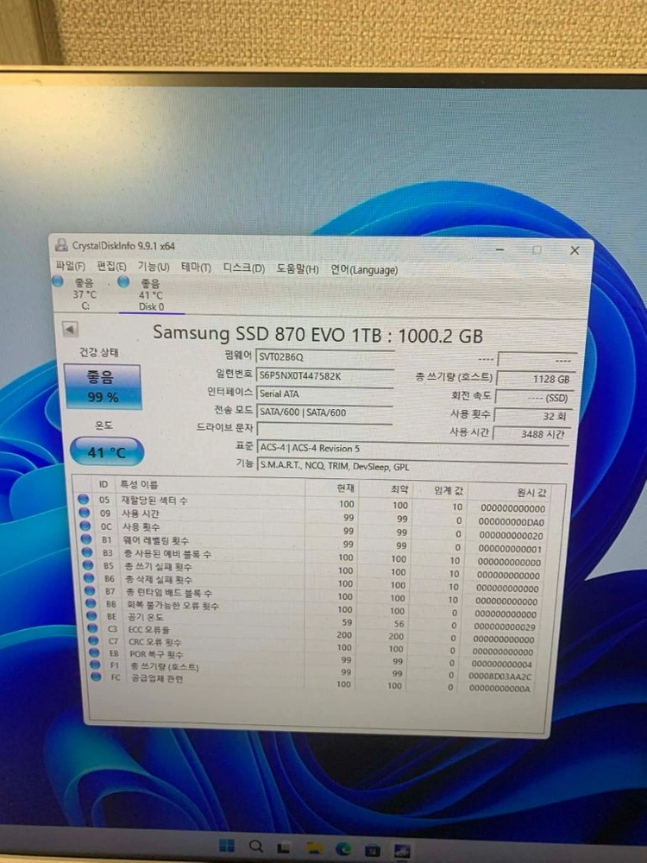Screen dimensions: 647x863
Task: Click the status dot of row B6
Action: pos(89,578)
